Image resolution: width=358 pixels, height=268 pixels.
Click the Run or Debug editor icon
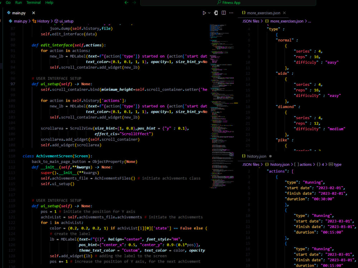(x=216, y=13)
